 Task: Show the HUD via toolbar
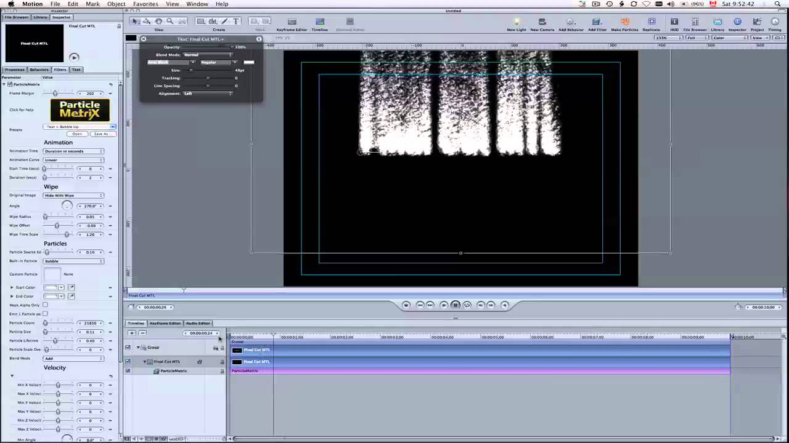click(x=674, y=24)
